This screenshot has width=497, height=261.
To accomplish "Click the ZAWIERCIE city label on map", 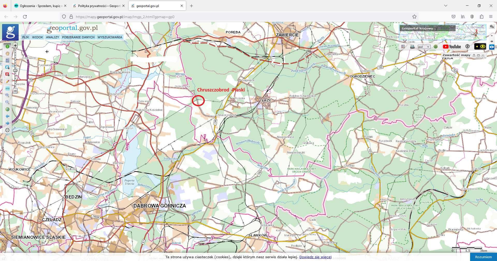I will [287, 35].
